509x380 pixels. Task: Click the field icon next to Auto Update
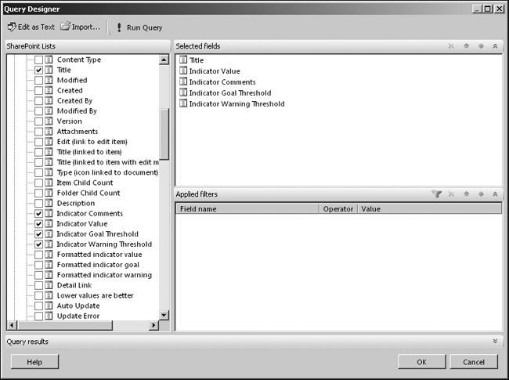49,306
